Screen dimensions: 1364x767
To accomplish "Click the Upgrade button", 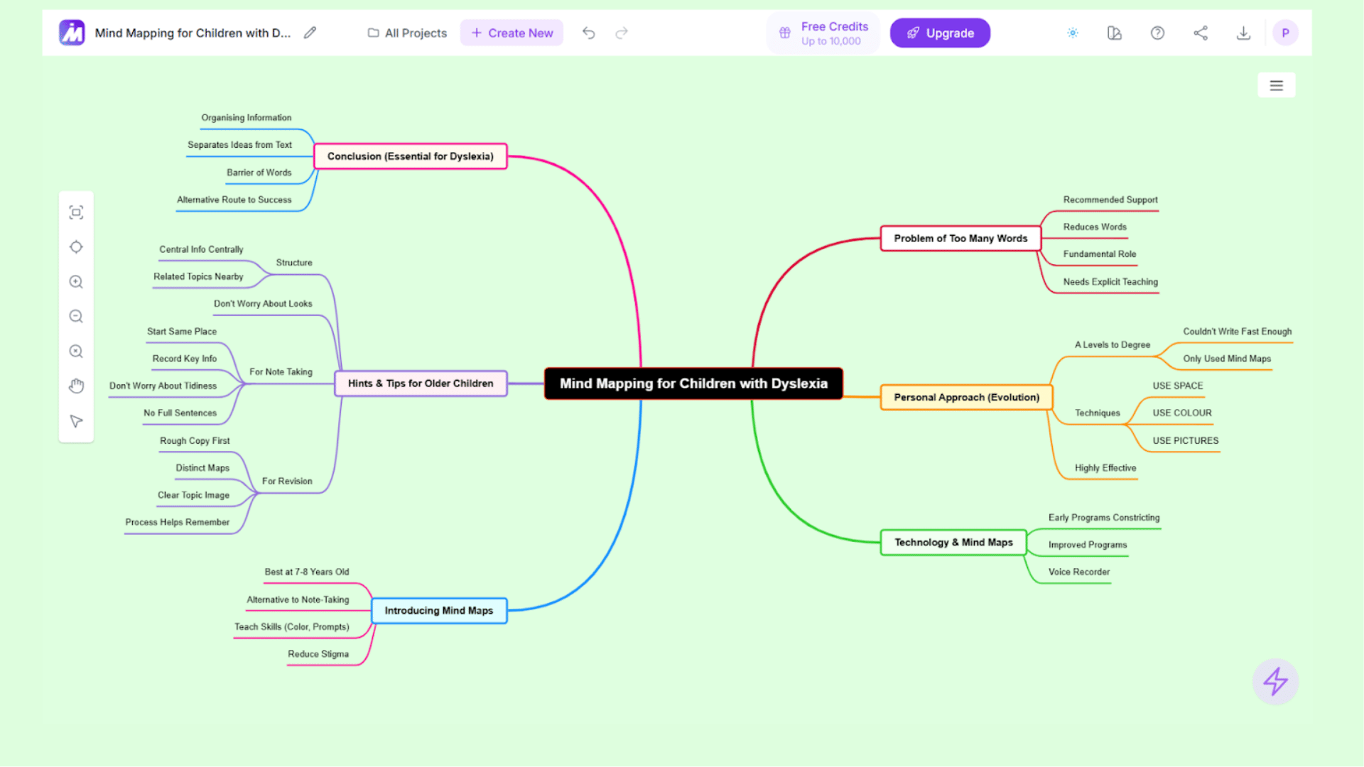I will [x=940, y=33].
